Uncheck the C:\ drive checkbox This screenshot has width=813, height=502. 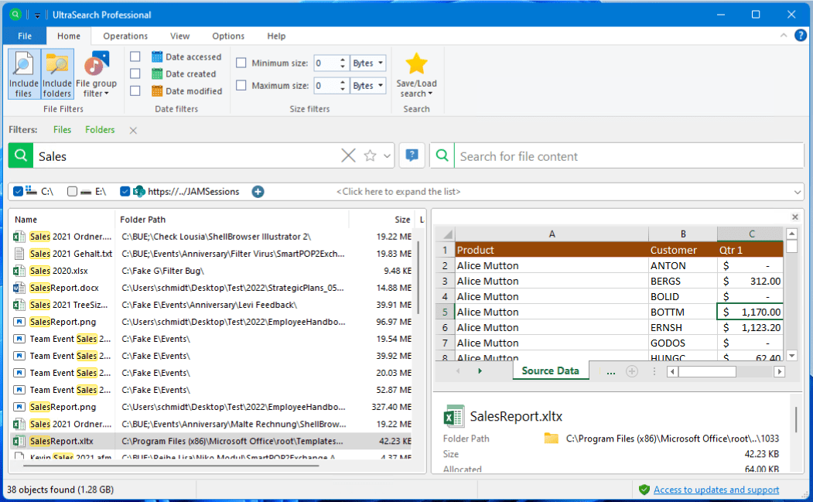click(x=18, y=191)
